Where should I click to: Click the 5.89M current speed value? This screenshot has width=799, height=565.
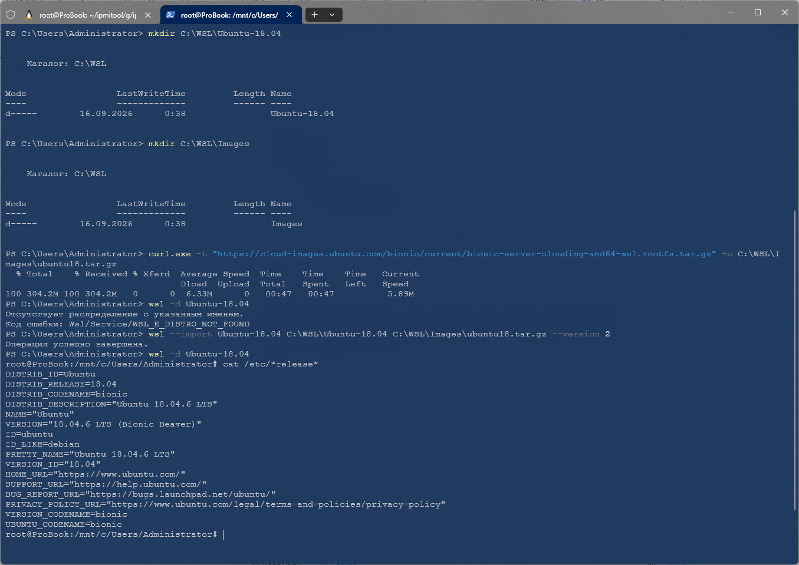point(401,294)
